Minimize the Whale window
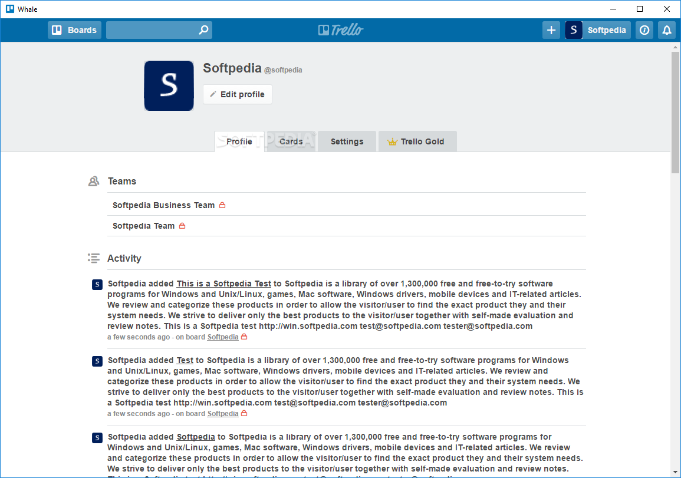This screenshot has width=681, height=478. 613,9
